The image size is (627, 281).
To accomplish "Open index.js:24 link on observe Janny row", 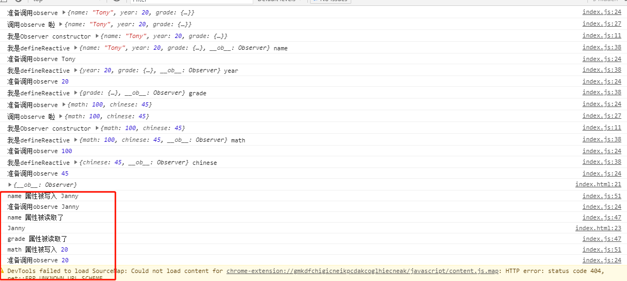I will 602,206.
